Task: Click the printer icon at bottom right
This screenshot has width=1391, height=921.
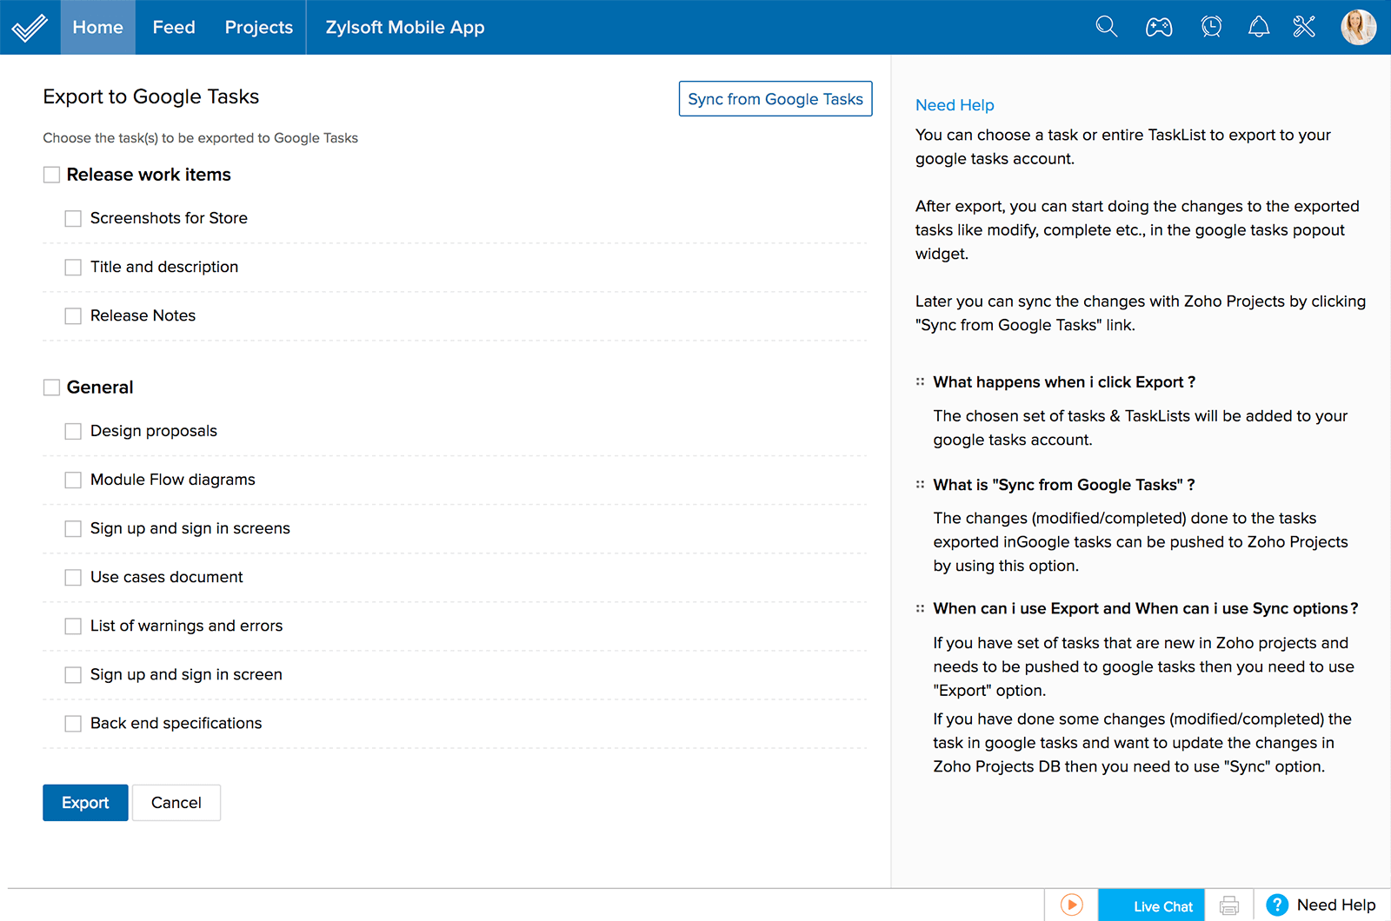Action: (1229, 904)
